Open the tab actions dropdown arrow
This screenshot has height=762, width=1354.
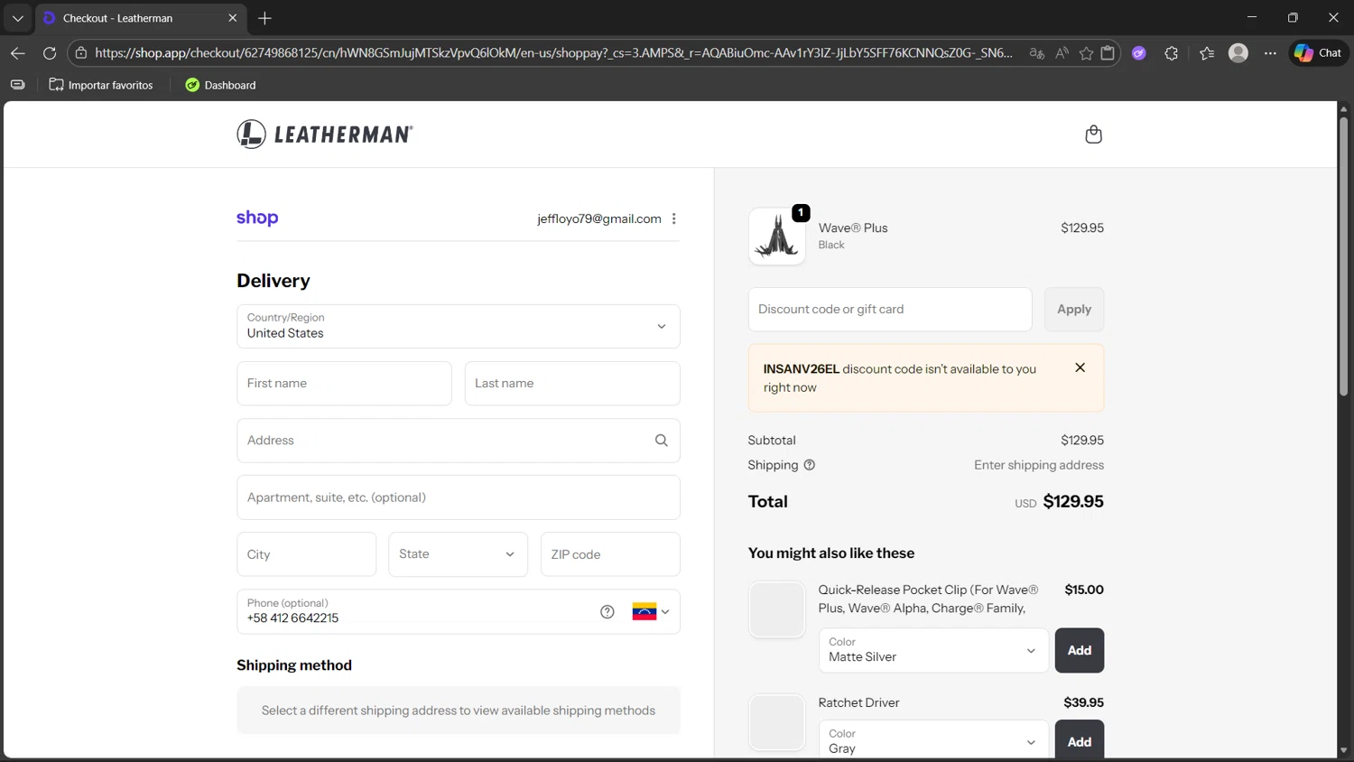(17, 18)
